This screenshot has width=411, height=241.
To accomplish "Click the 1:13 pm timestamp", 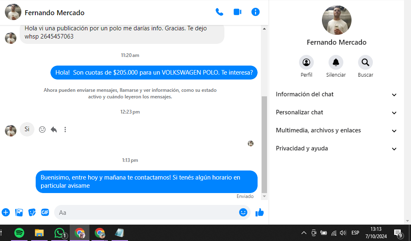I will pyautogui.click(x=130, y=160).
